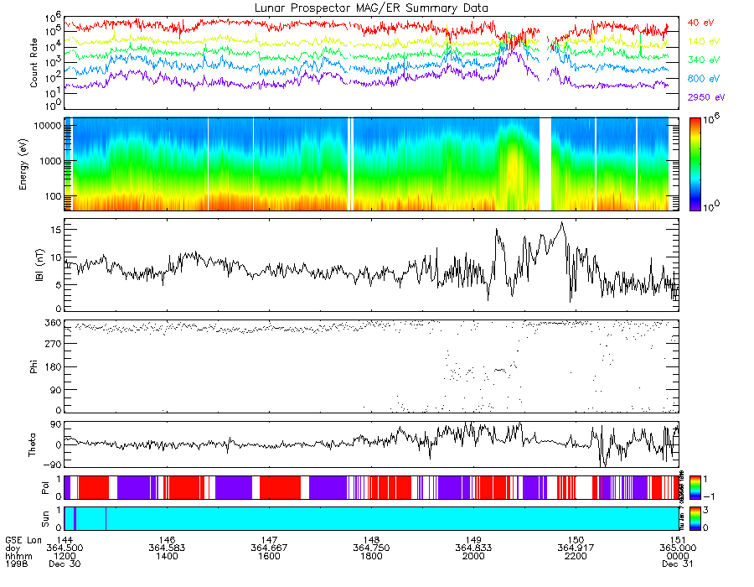Click the '270' tick on the Phi axis

(54, 344)
